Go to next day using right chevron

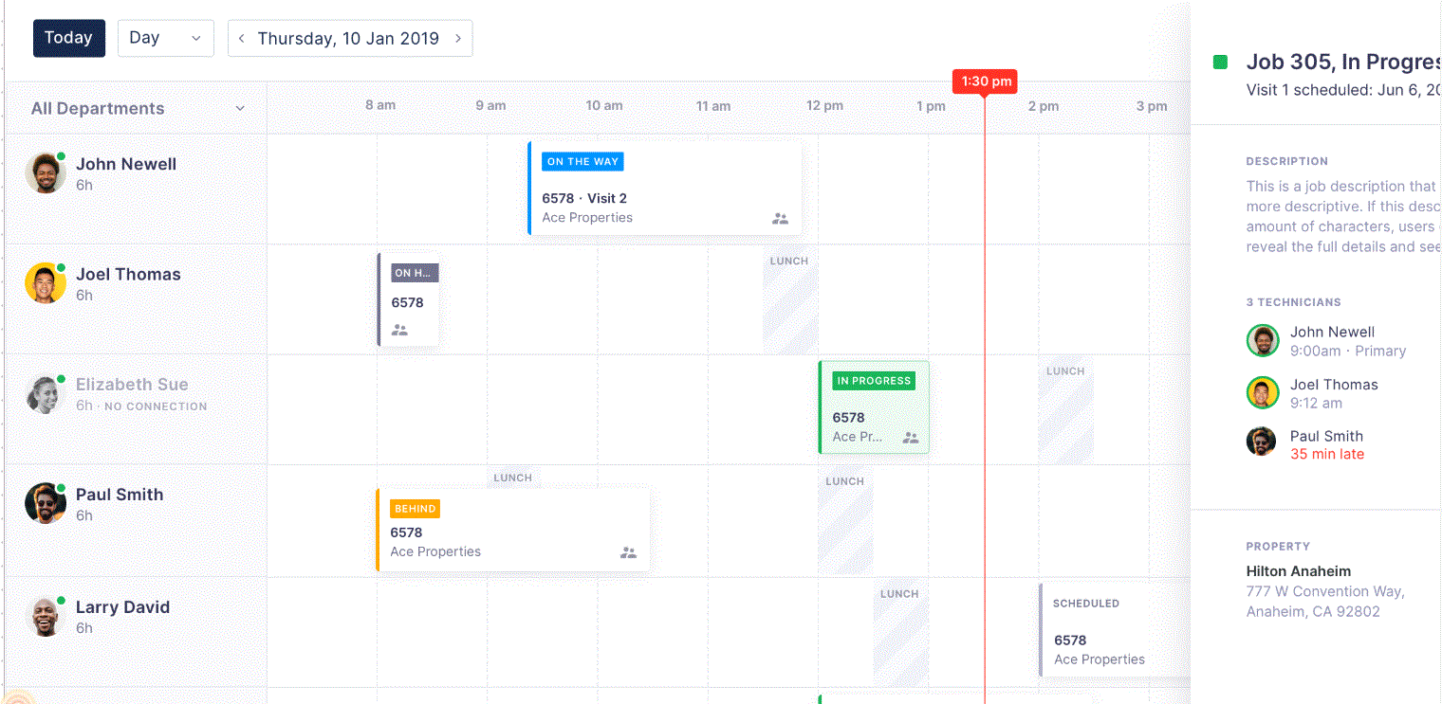point(458,39)
